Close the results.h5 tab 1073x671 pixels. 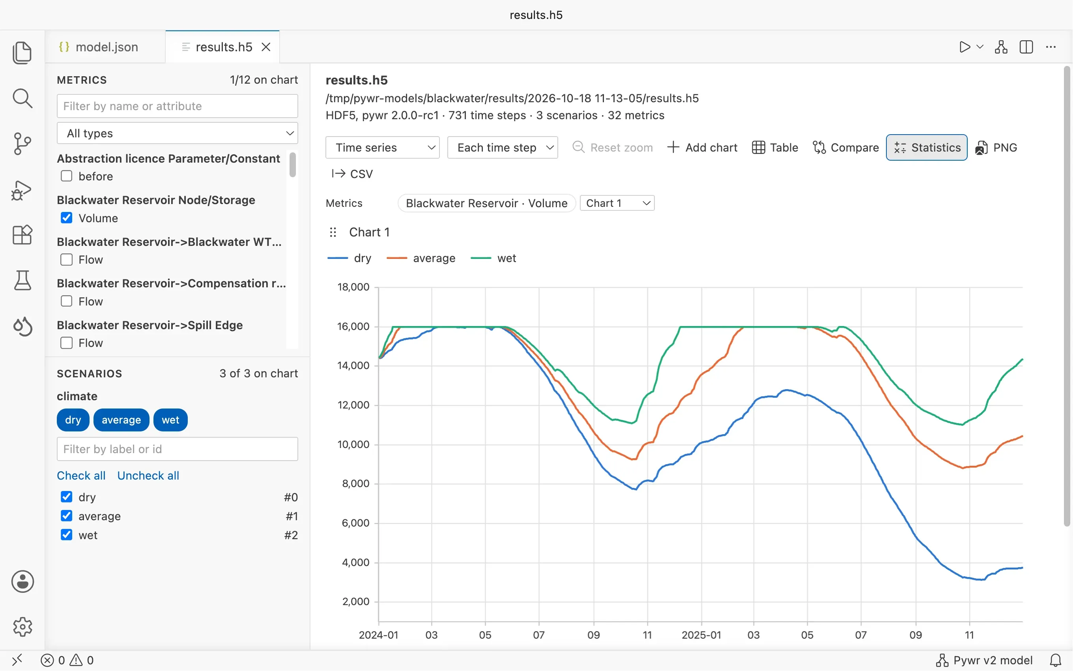tap(266, 47)
